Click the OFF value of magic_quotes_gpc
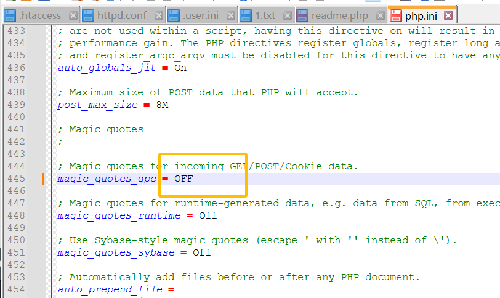500x298 pixels. point(183,179)
